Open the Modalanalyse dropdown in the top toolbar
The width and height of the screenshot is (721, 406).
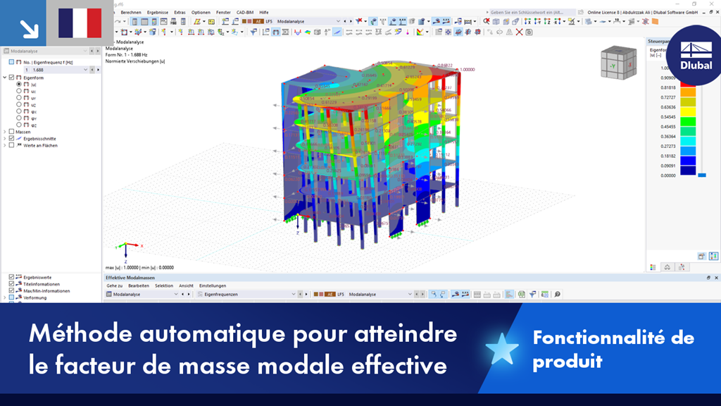pos(339,21)
